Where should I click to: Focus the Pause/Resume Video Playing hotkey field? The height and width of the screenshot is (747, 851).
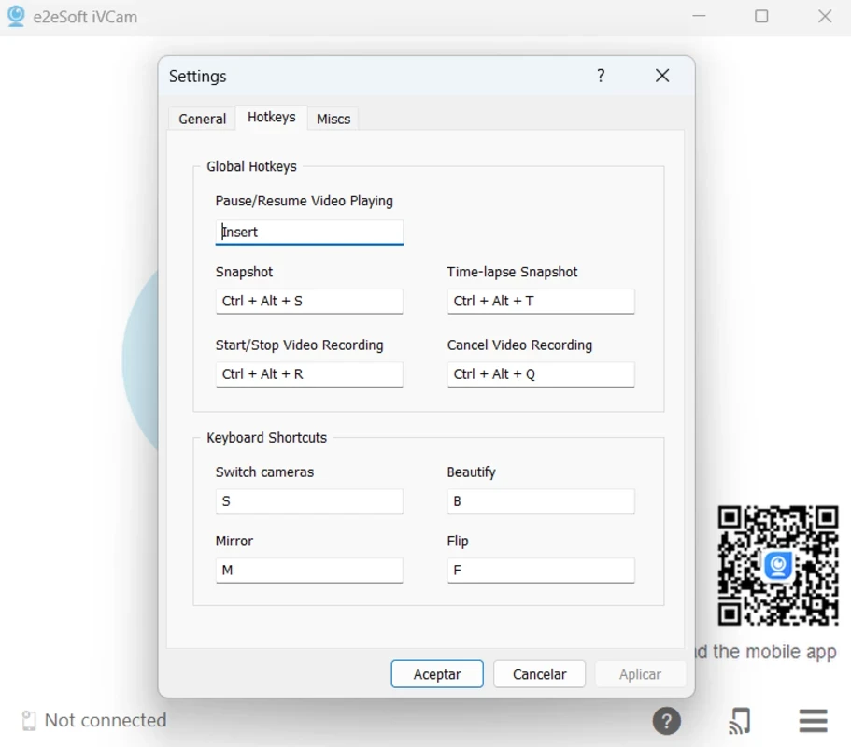309,232
